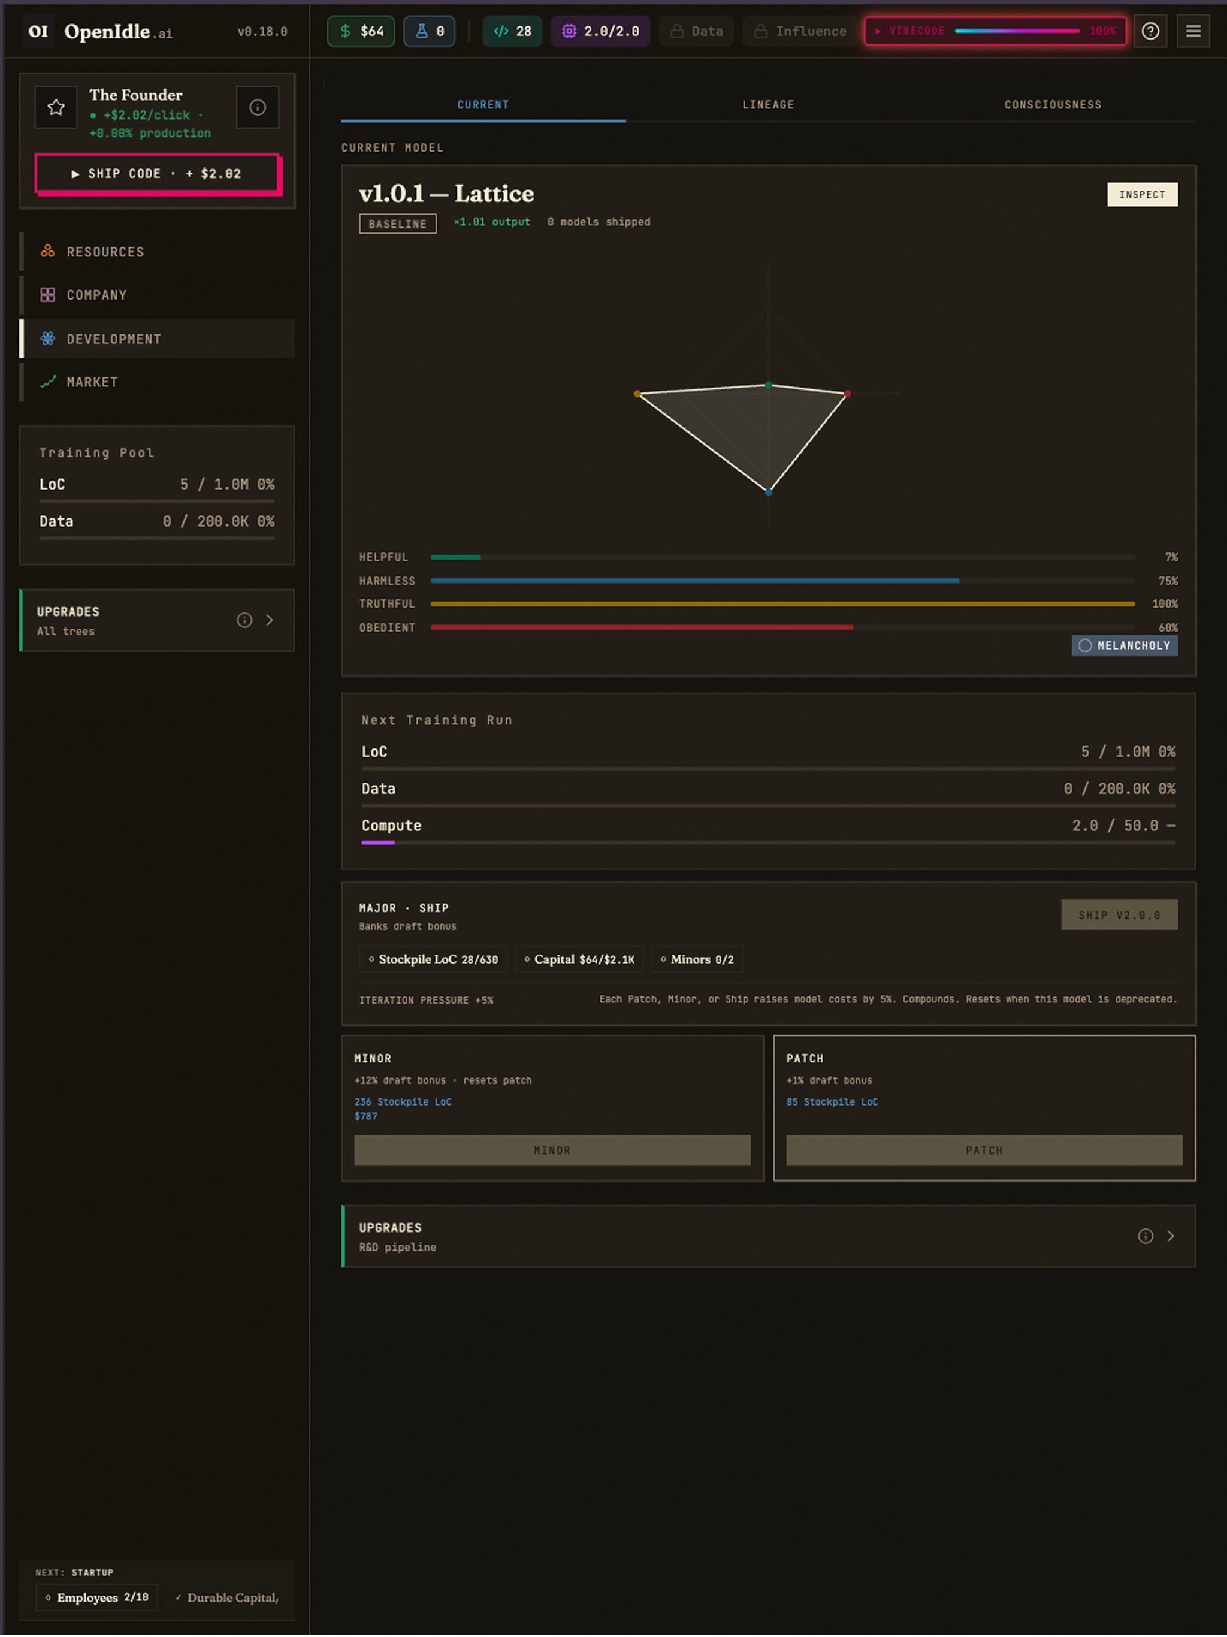
Task: Click the Resources sidebar icon
Action: [x=48, y=252]
